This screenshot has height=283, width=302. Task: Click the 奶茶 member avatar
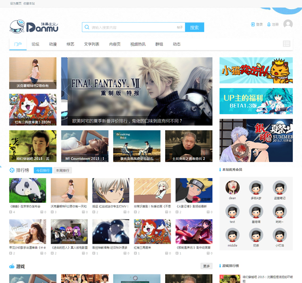tap(256, 235)
